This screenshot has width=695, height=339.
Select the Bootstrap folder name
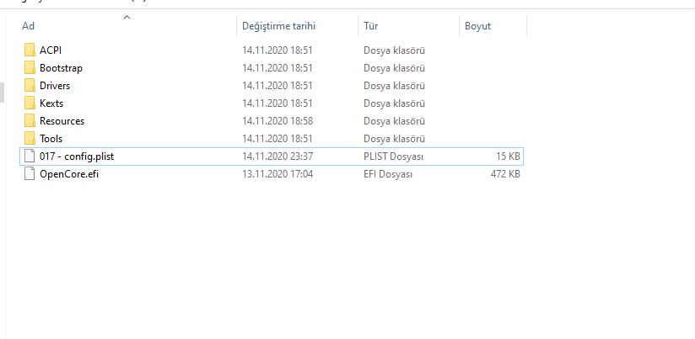[x=62, y=68]
